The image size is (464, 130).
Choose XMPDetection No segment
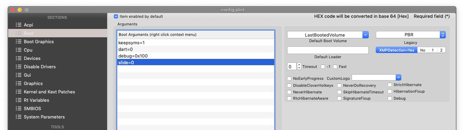(423, 50)
